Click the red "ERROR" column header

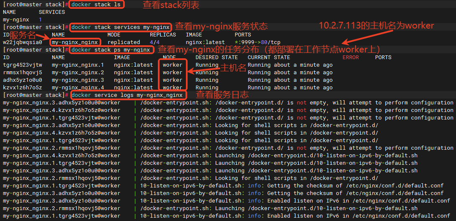pyautogui.click(x=350, y=57)
